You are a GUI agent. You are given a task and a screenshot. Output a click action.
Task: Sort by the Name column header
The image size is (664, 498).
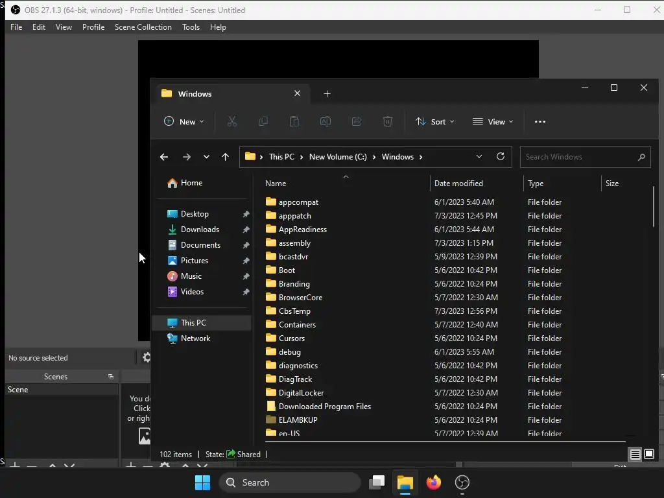coord(345,184)
